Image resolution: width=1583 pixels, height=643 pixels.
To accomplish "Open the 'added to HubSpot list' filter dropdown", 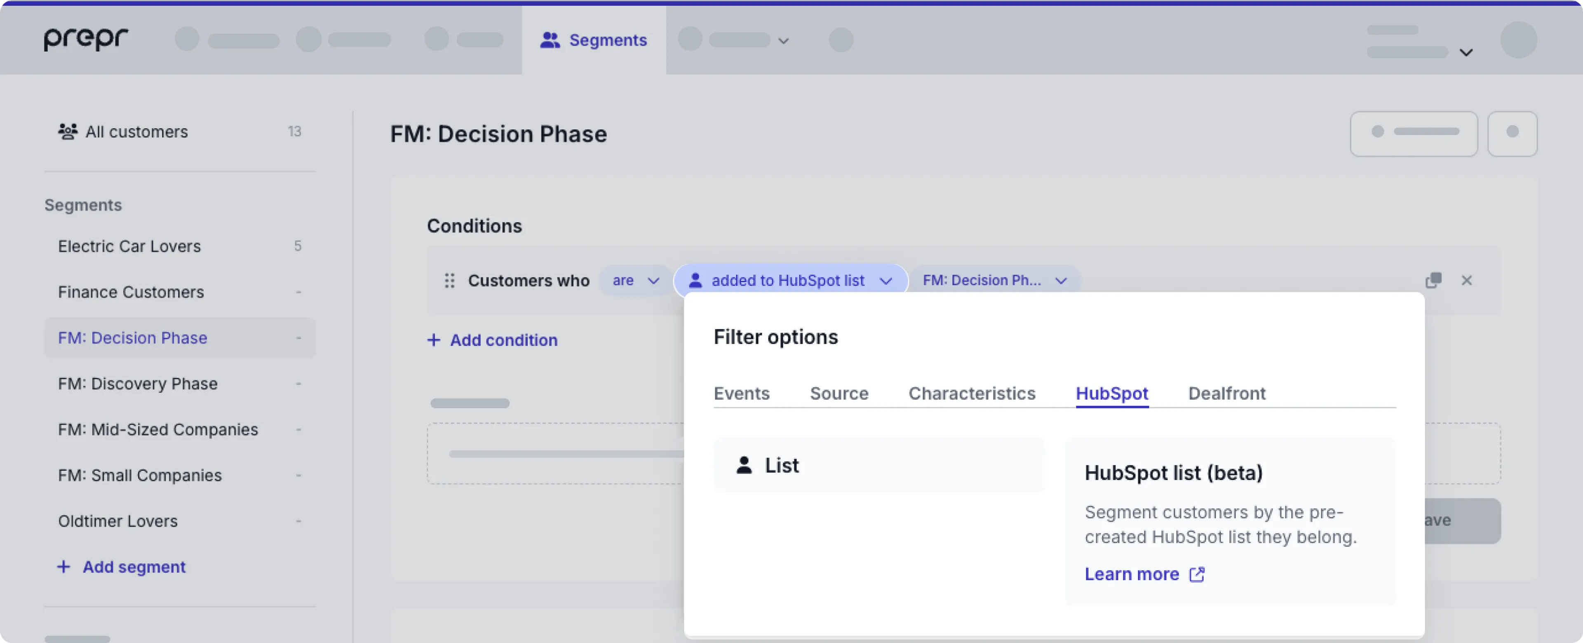I will click(x=790, y=280).
